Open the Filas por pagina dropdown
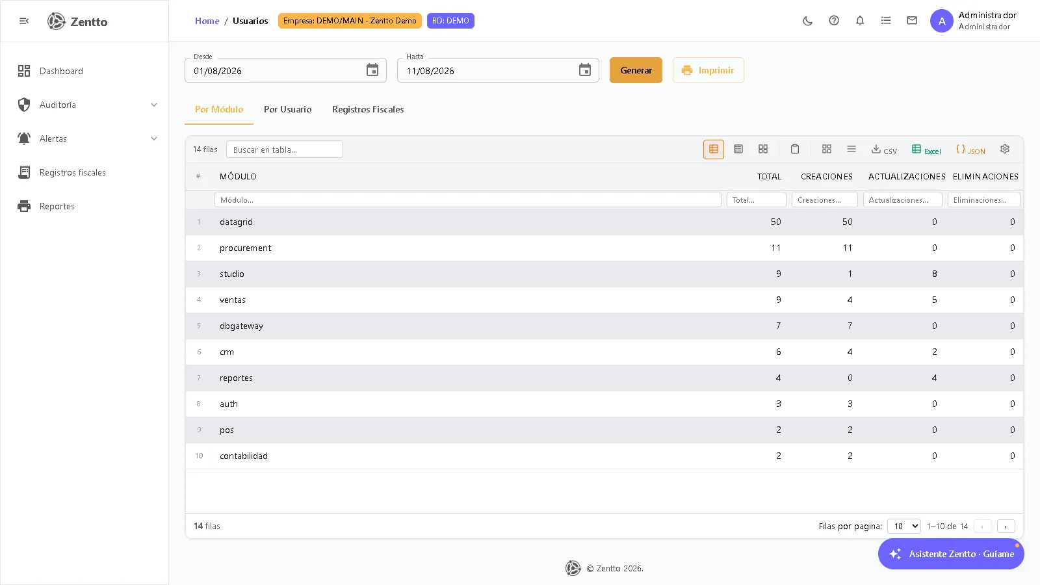1040x585 pixels. pyautogui.click(x=904, y=526)
